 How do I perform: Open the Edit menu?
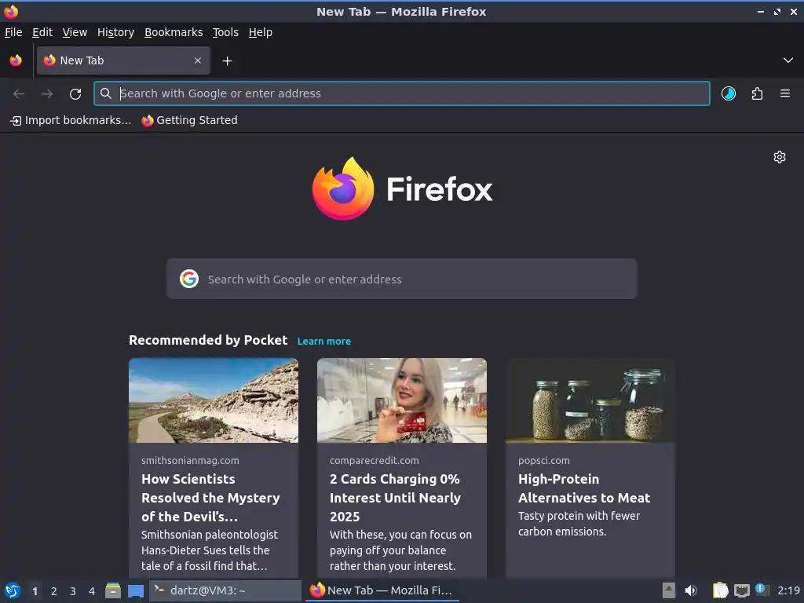coord(42,32)
